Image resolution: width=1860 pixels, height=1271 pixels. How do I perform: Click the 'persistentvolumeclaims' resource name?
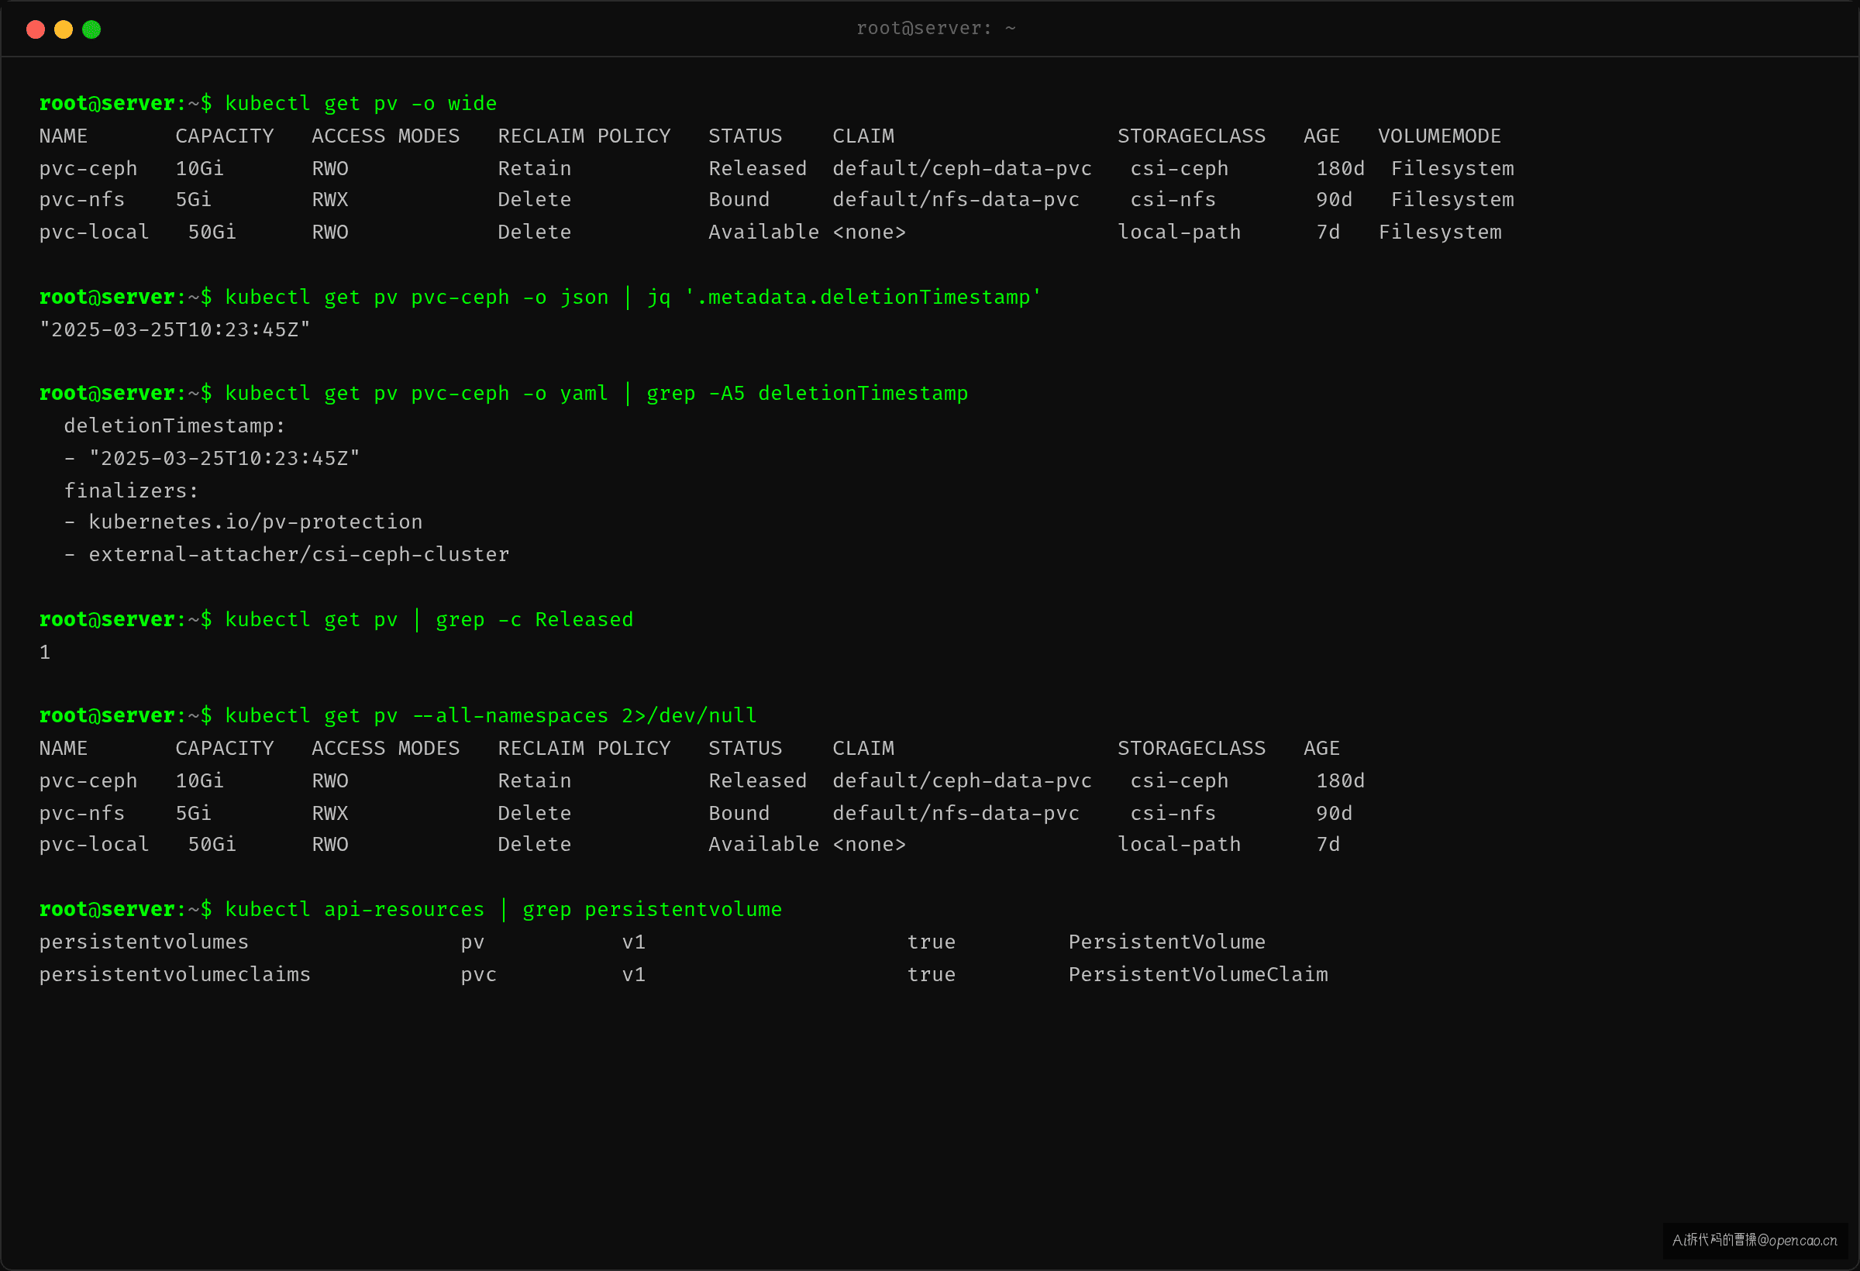(x=174, y=975)
